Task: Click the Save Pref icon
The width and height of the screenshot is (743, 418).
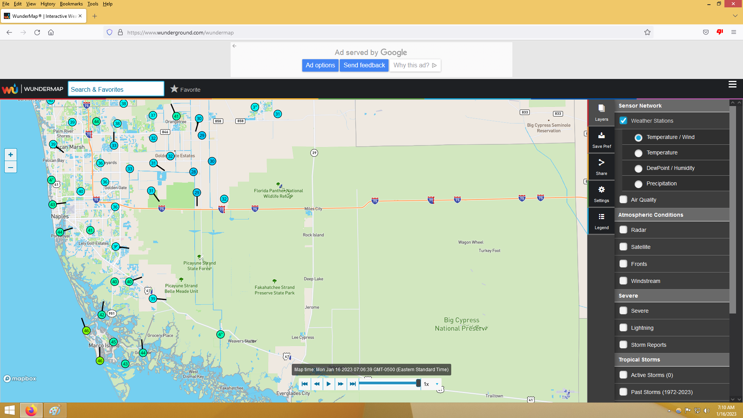Action: coord(601,140)
